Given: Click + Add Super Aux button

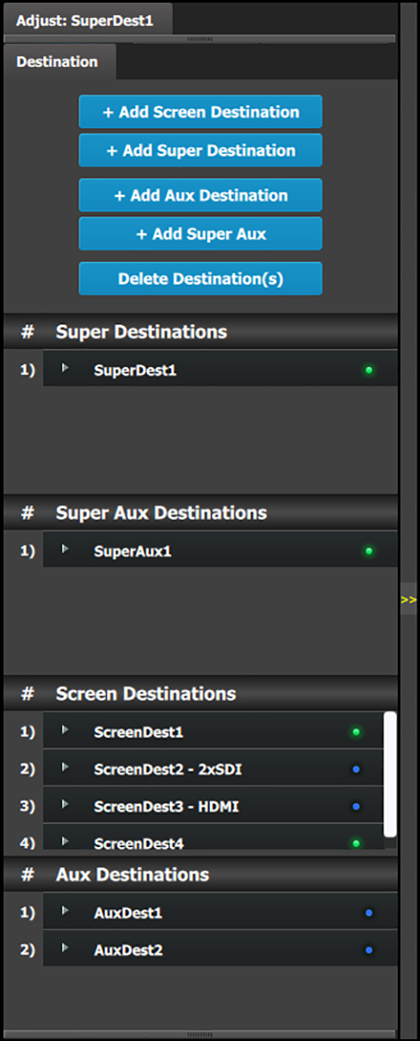Looking at the screenshot, I should tap(200, 233).
